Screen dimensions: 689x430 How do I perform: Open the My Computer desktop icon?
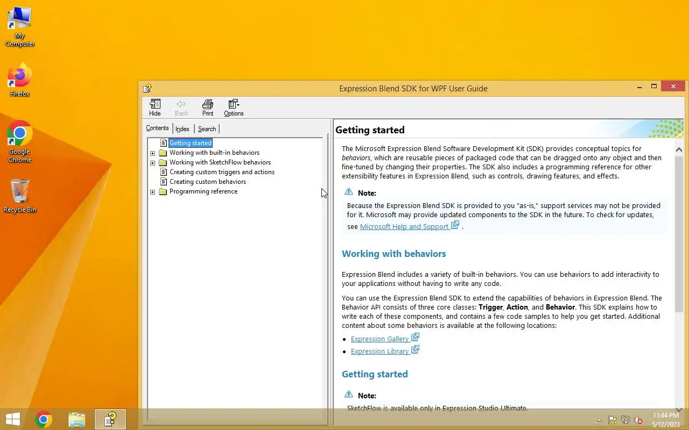point(20,27)
